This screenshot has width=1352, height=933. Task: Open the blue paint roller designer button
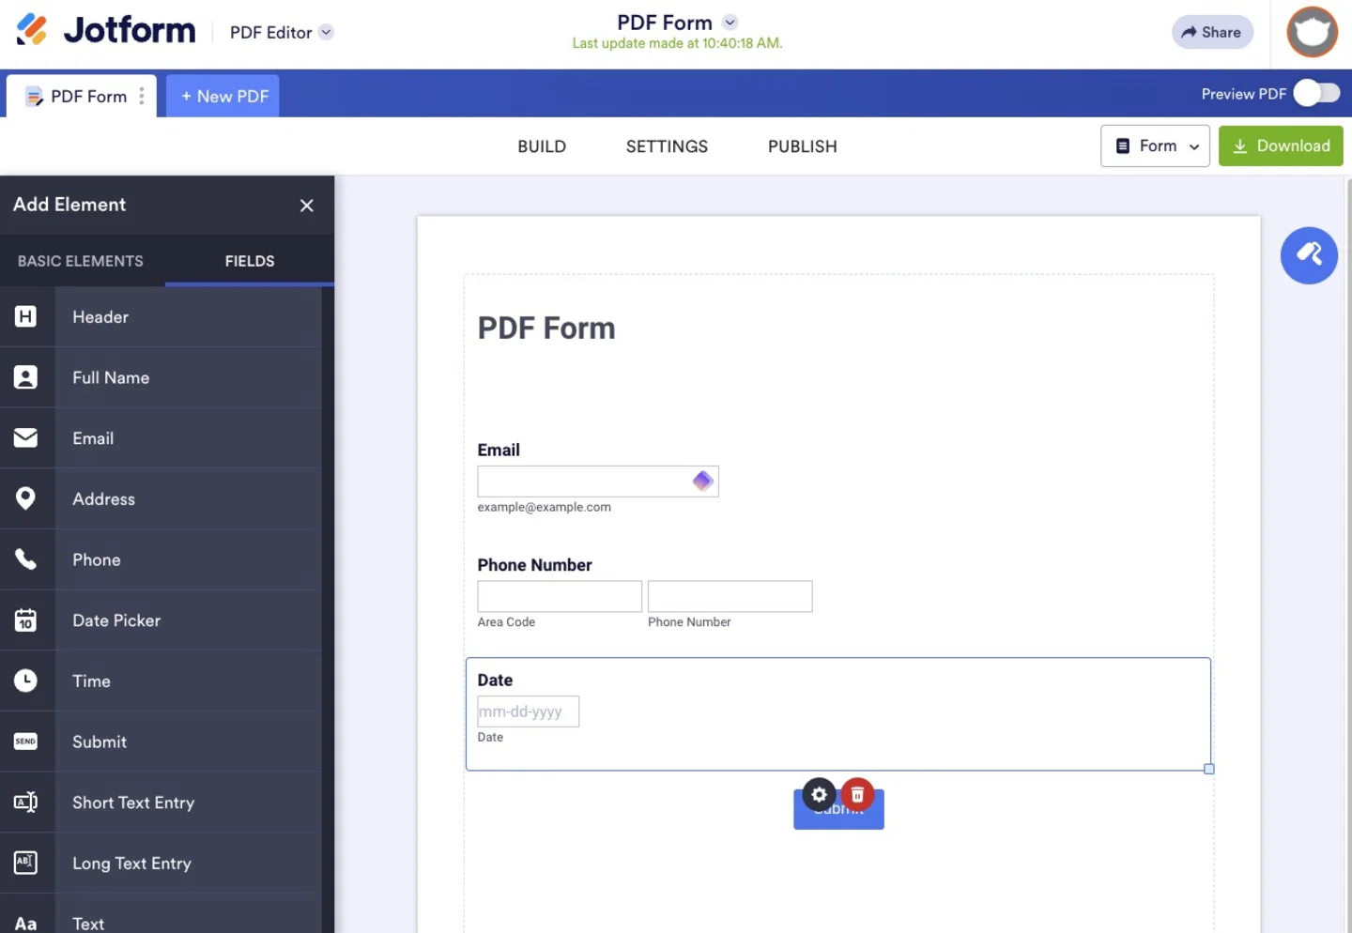point(1309,255)
